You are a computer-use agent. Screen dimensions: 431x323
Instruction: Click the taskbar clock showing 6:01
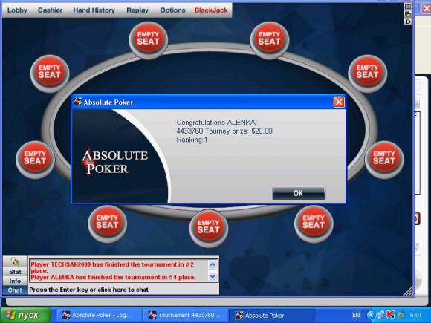(x=415, y=315)
